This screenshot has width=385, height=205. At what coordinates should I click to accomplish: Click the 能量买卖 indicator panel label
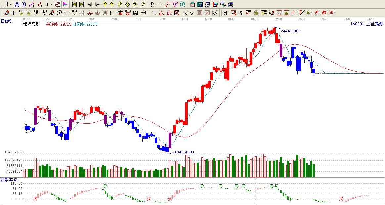(9, 180)
